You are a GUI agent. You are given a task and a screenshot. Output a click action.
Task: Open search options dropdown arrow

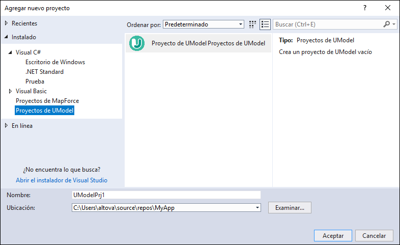(x=394, y=24)
